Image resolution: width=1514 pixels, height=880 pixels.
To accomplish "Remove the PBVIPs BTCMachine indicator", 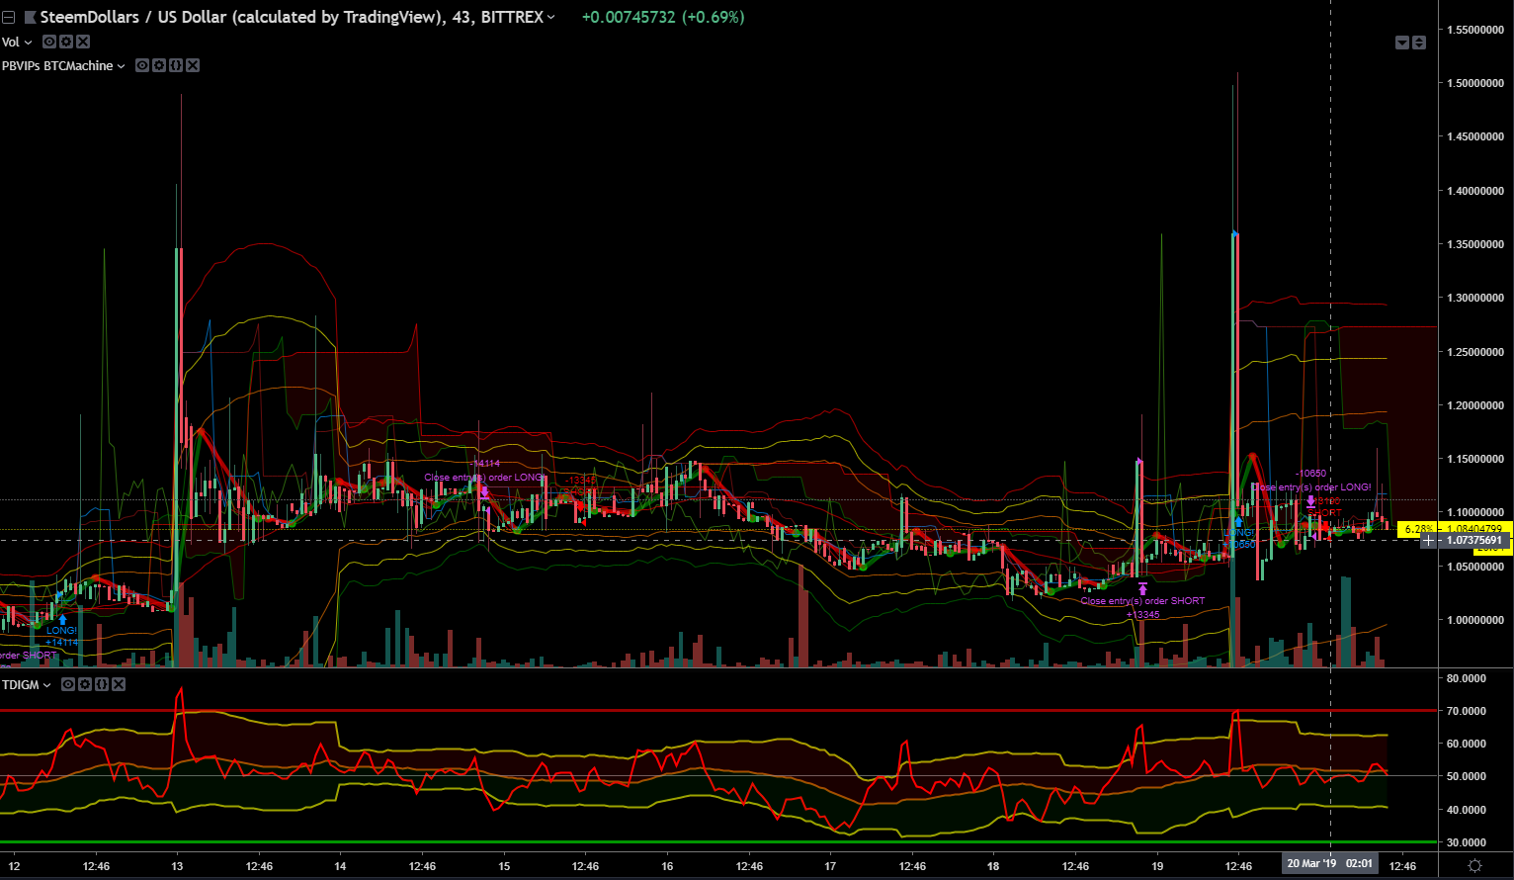I will 193,65.
